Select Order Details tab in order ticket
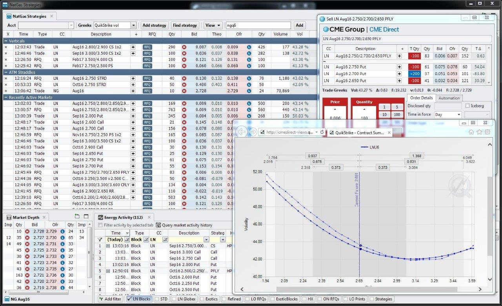The height and width of the screenshot is (306, 502). pos(421,98)
